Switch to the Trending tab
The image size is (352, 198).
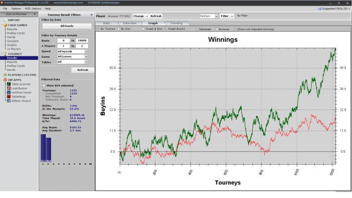pyautogui.click(x=176, y=23)
